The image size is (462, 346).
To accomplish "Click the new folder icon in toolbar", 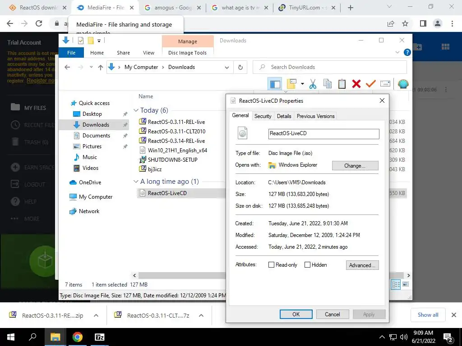I will tap(291, 84).
